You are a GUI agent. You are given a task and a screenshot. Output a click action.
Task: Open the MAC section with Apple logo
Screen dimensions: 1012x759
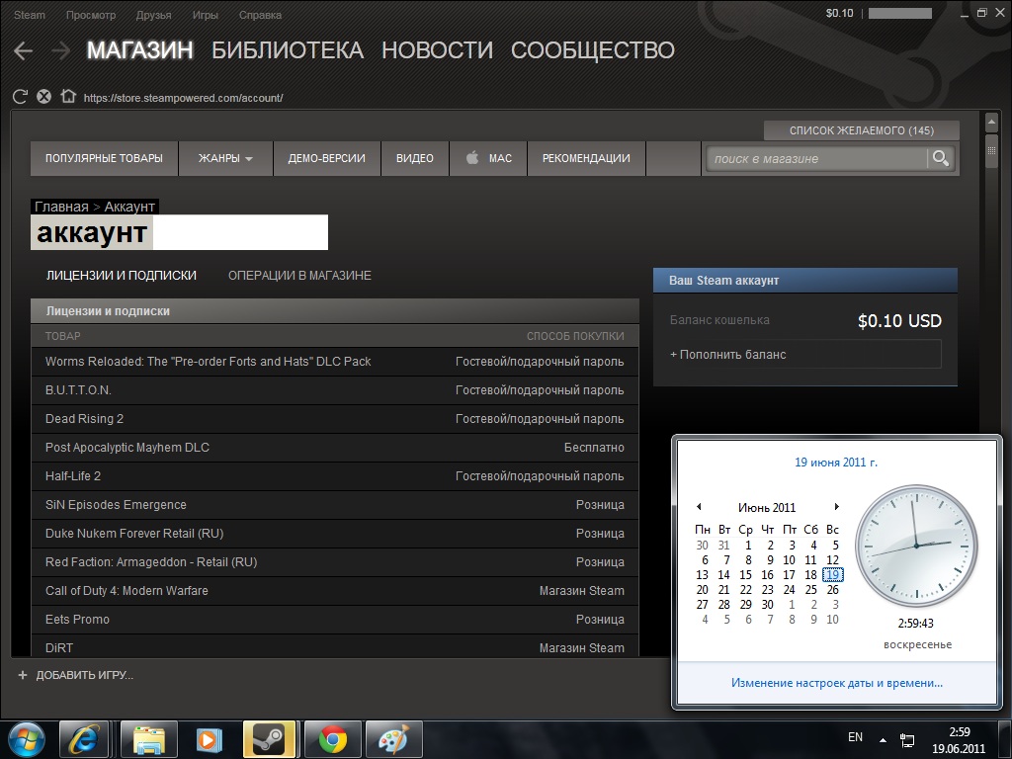pos(488,158)
